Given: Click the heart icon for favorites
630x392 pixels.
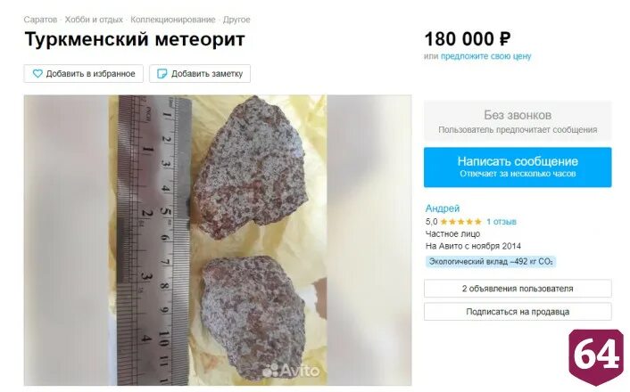Looking at the screenshot, I should (37, 74).
